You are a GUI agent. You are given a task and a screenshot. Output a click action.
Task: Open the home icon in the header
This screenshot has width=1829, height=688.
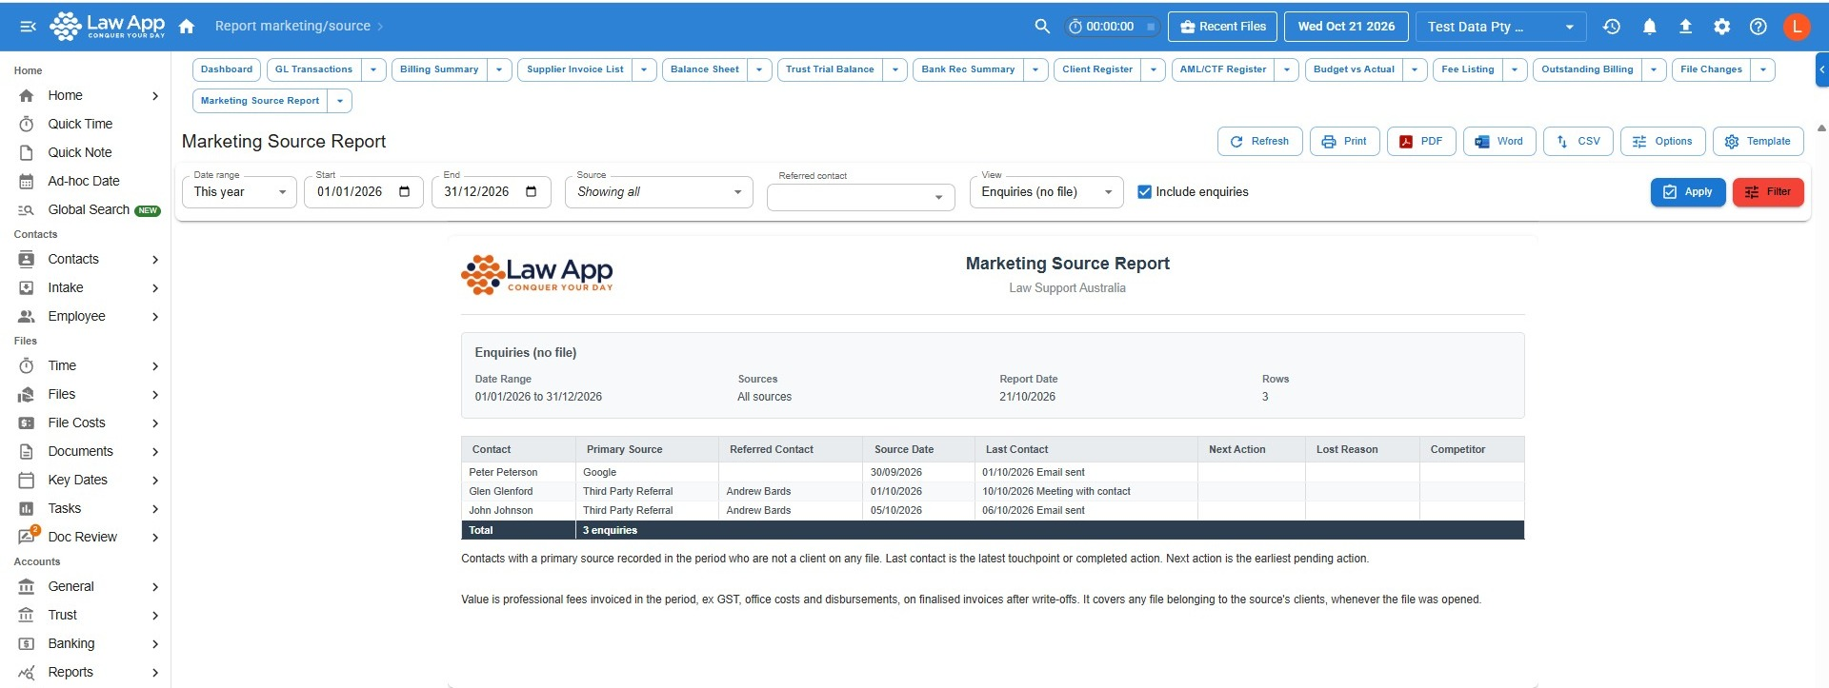[187, 27]
